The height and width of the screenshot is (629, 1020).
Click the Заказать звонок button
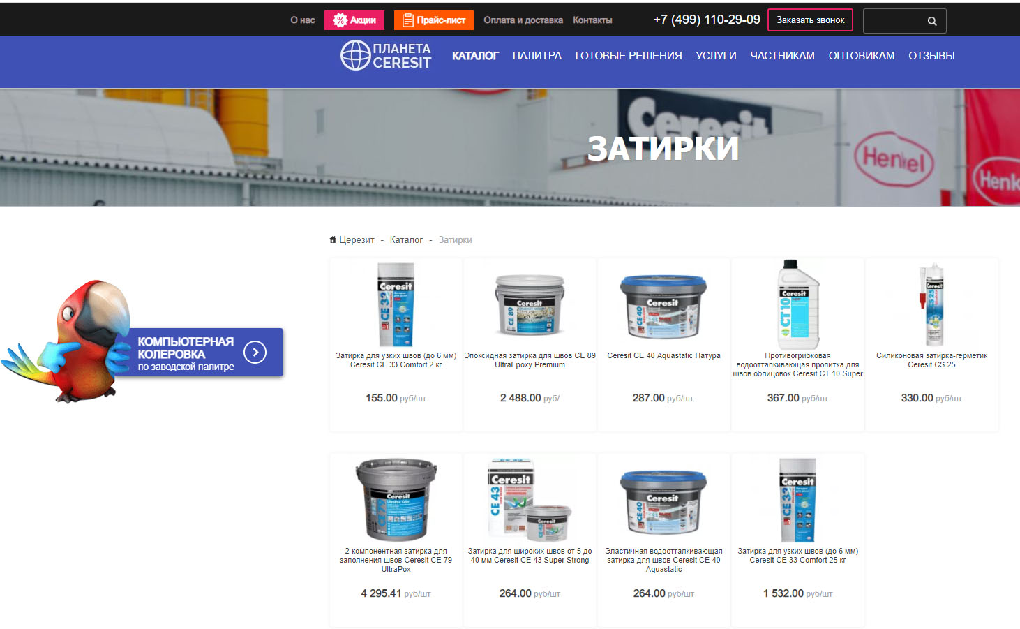pyautogui.click(x=810, y=20)
